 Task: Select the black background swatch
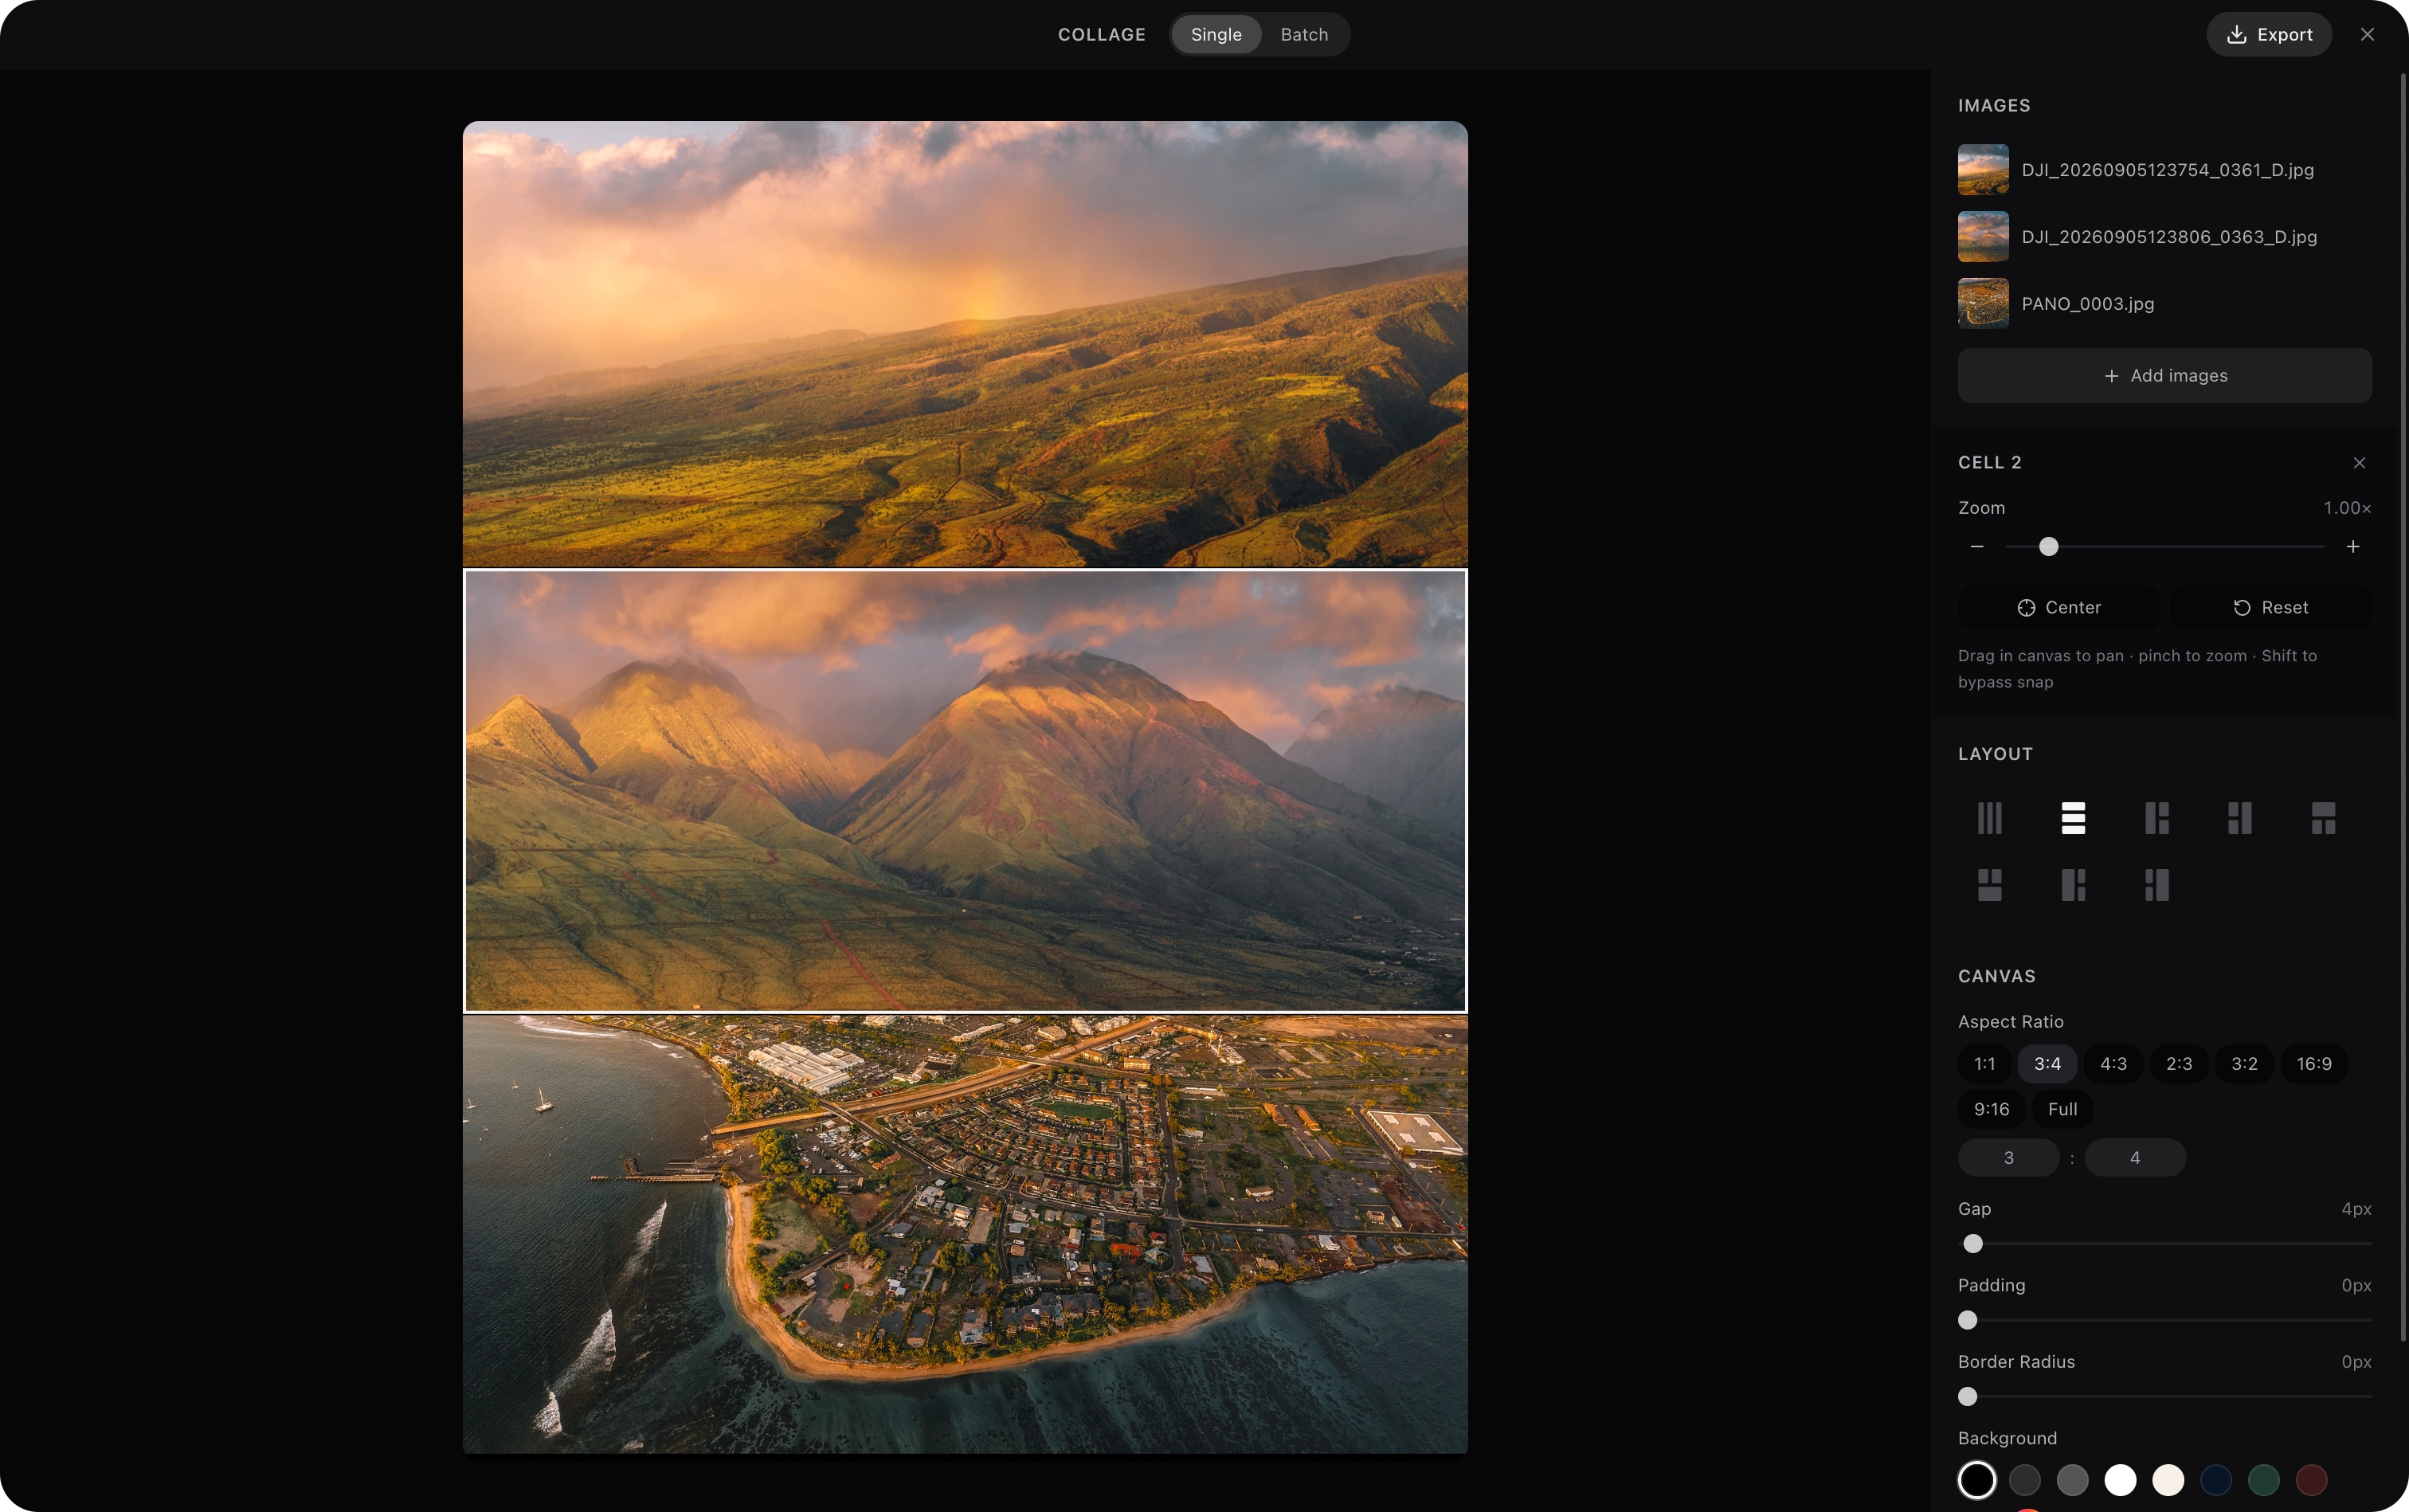(x=1976, y=1480)
